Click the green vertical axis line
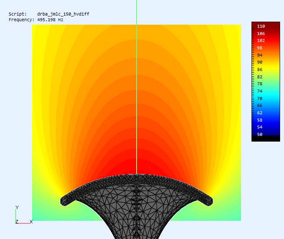 tap(137, 87)
